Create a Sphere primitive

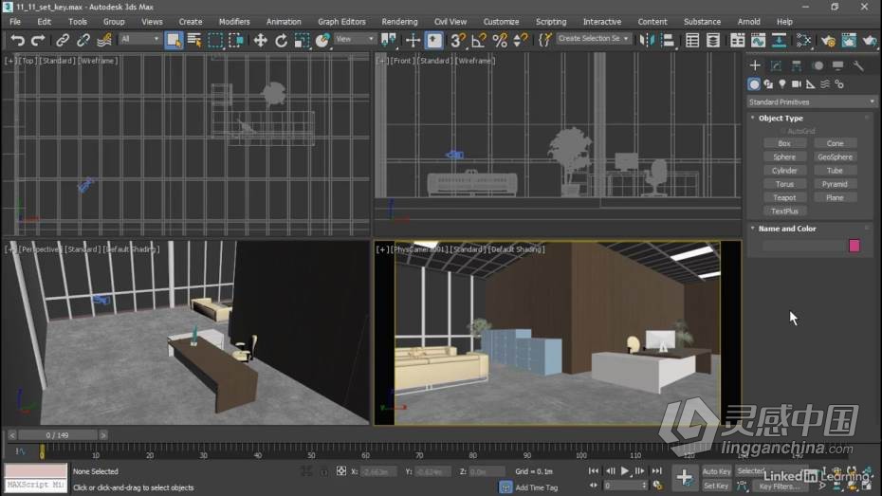point(784,156)
